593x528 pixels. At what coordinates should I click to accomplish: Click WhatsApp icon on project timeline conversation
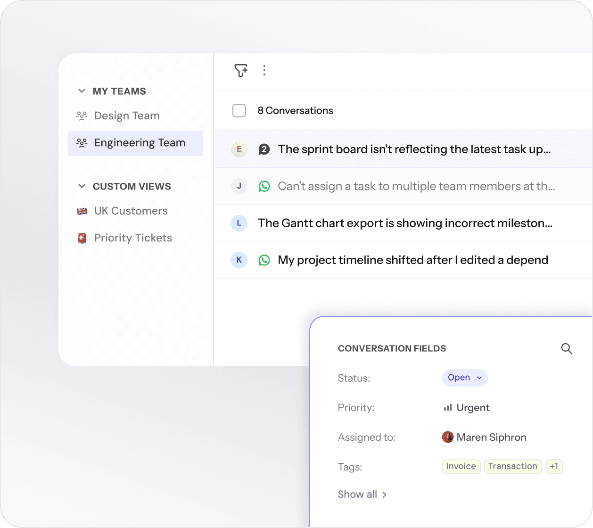(x=264, y=260)
